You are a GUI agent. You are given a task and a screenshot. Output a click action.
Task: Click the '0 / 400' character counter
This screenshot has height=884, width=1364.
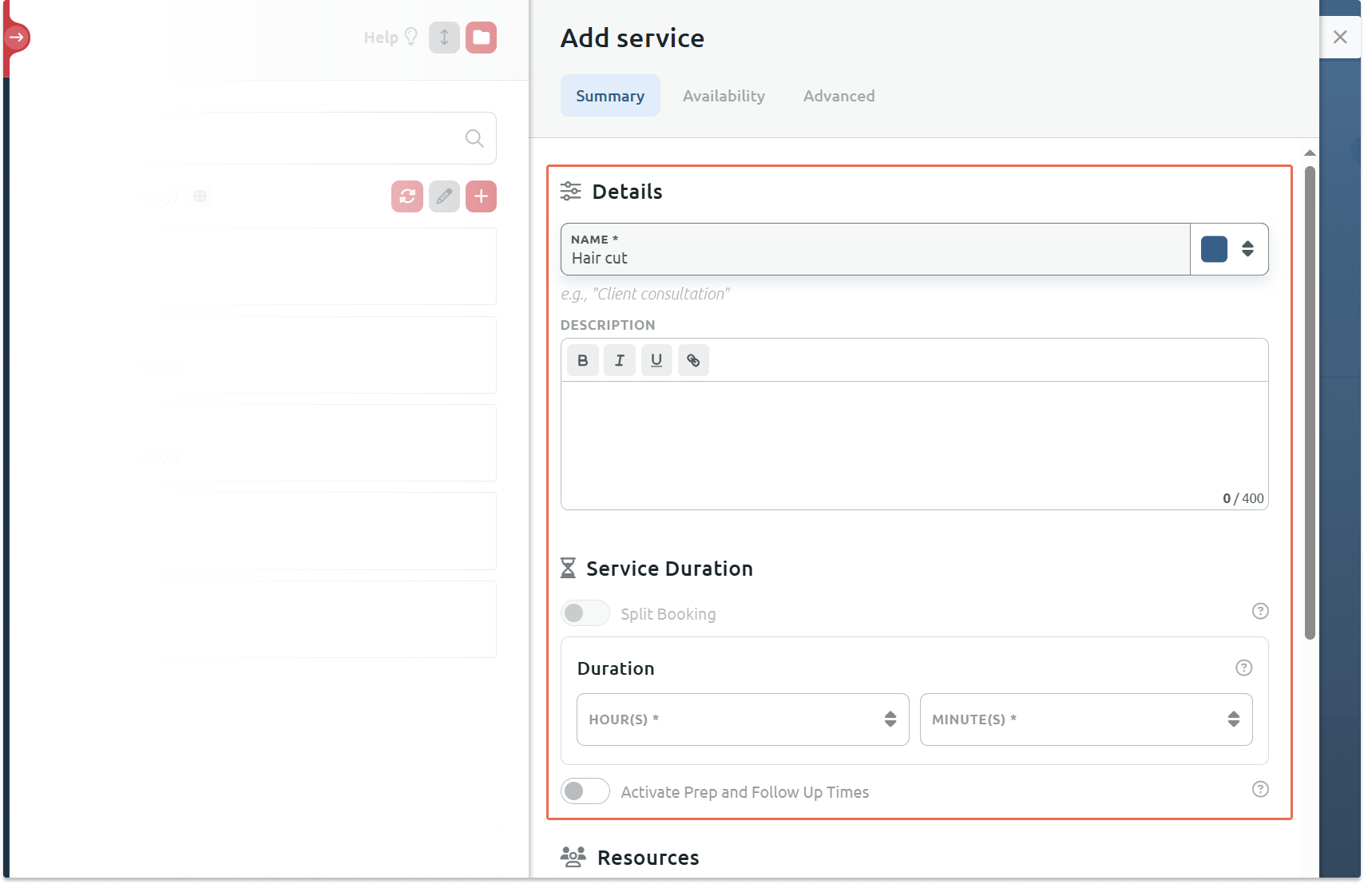(1243, 498)
